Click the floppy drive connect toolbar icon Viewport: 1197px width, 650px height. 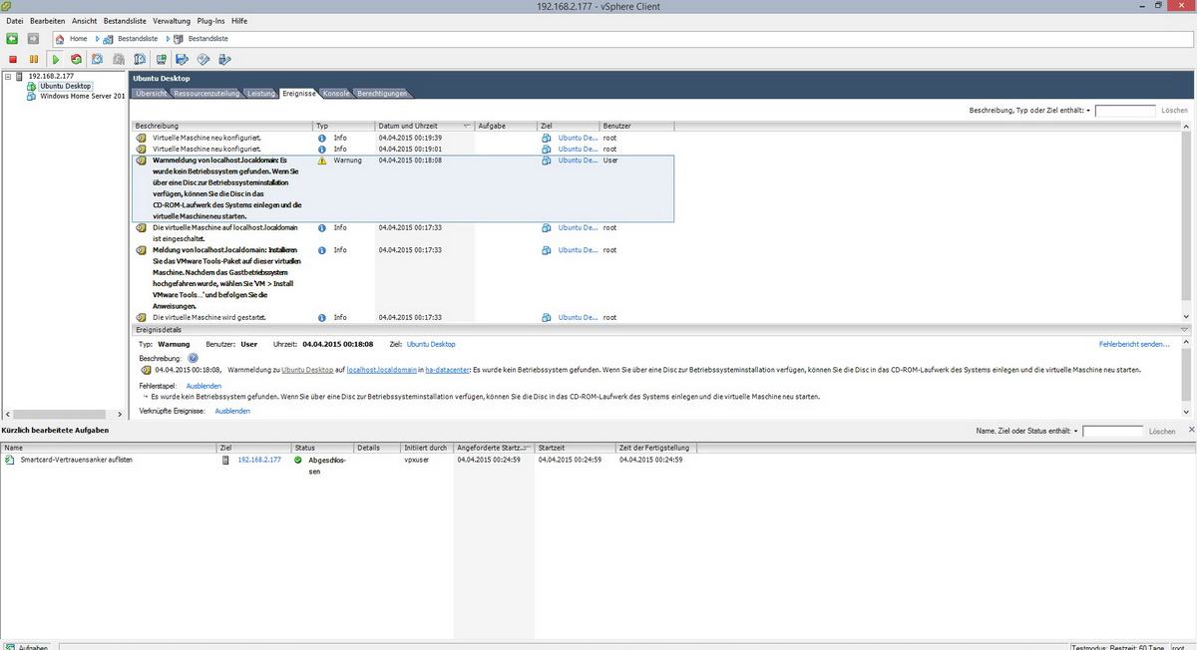(x=183, y=59)
